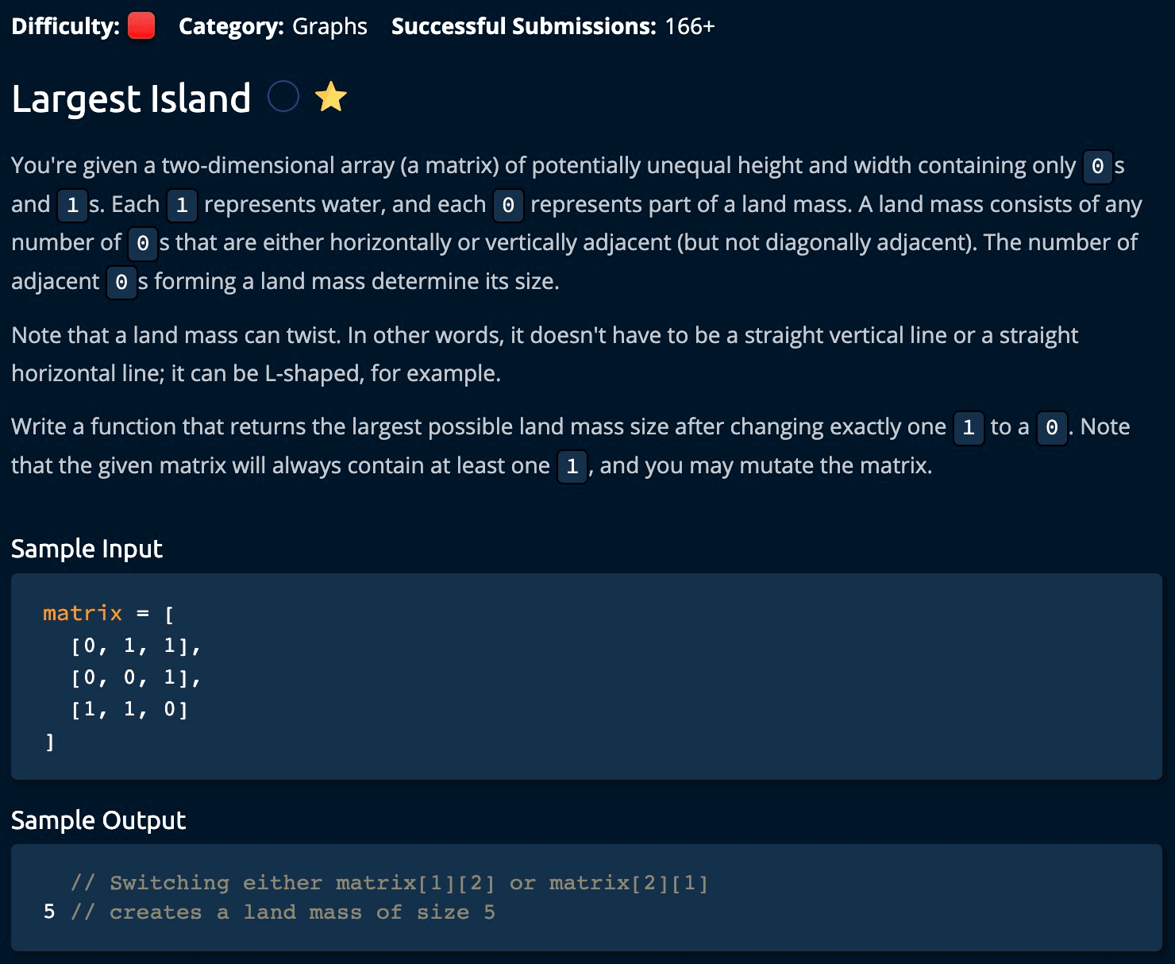Click the second matrix row [0, 0, 1]
Screen dimensions: 1175x964
click(135, 677)
